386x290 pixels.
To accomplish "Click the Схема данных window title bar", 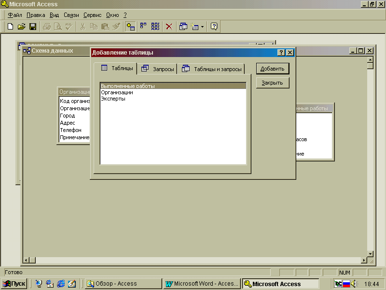I will click(56, 51).
